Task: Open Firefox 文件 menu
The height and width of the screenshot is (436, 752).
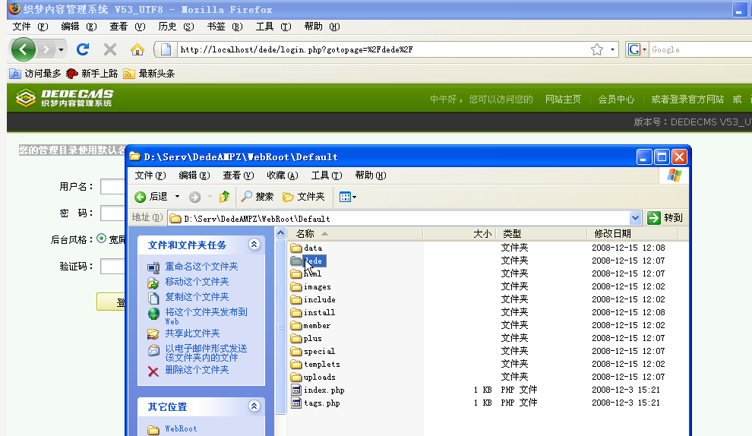Action: point(30,27)
